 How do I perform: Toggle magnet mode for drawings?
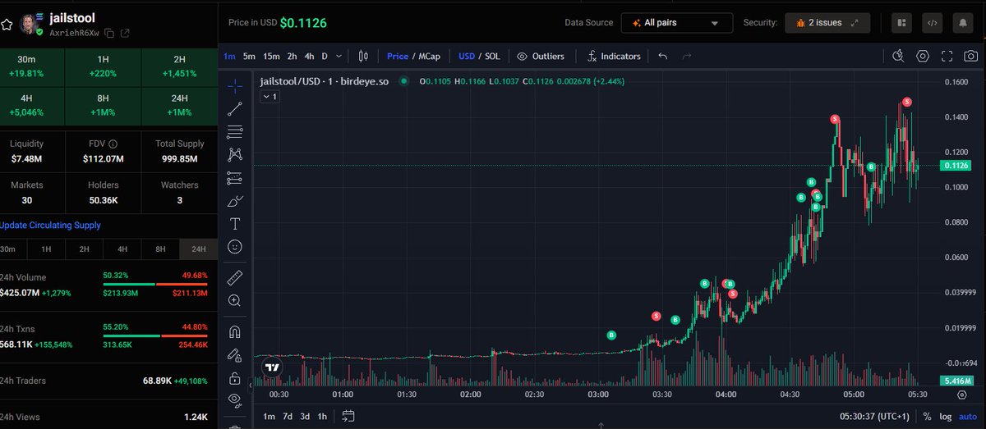pyautogui.click(x=235, y=332)
